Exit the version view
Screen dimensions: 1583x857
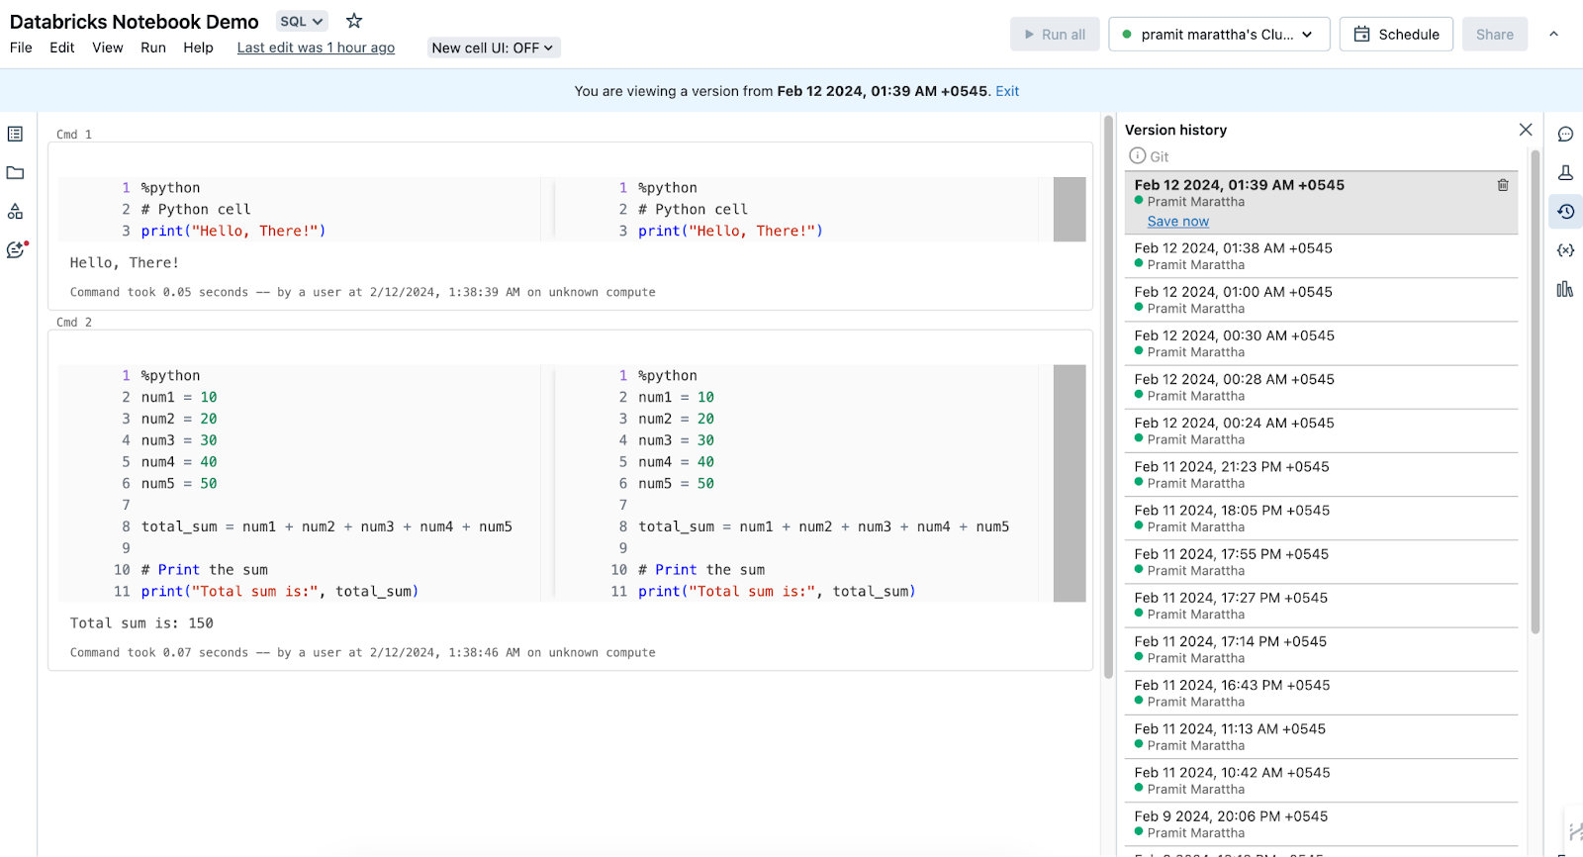pos(1007,91)
